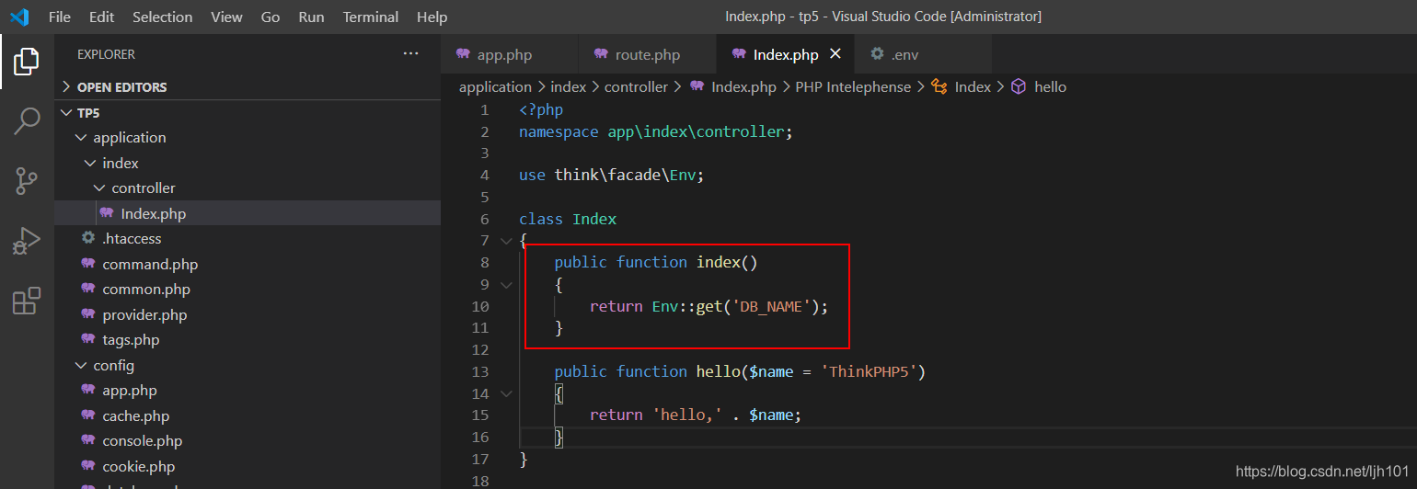1417x489 pixels.
Task: Click the PHP elephant icon on route.php tab
Action: point(601,54)
